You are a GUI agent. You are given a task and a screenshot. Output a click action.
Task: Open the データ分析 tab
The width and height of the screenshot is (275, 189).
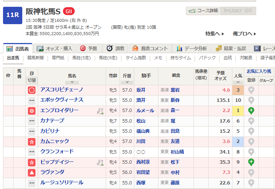[191, 48]
